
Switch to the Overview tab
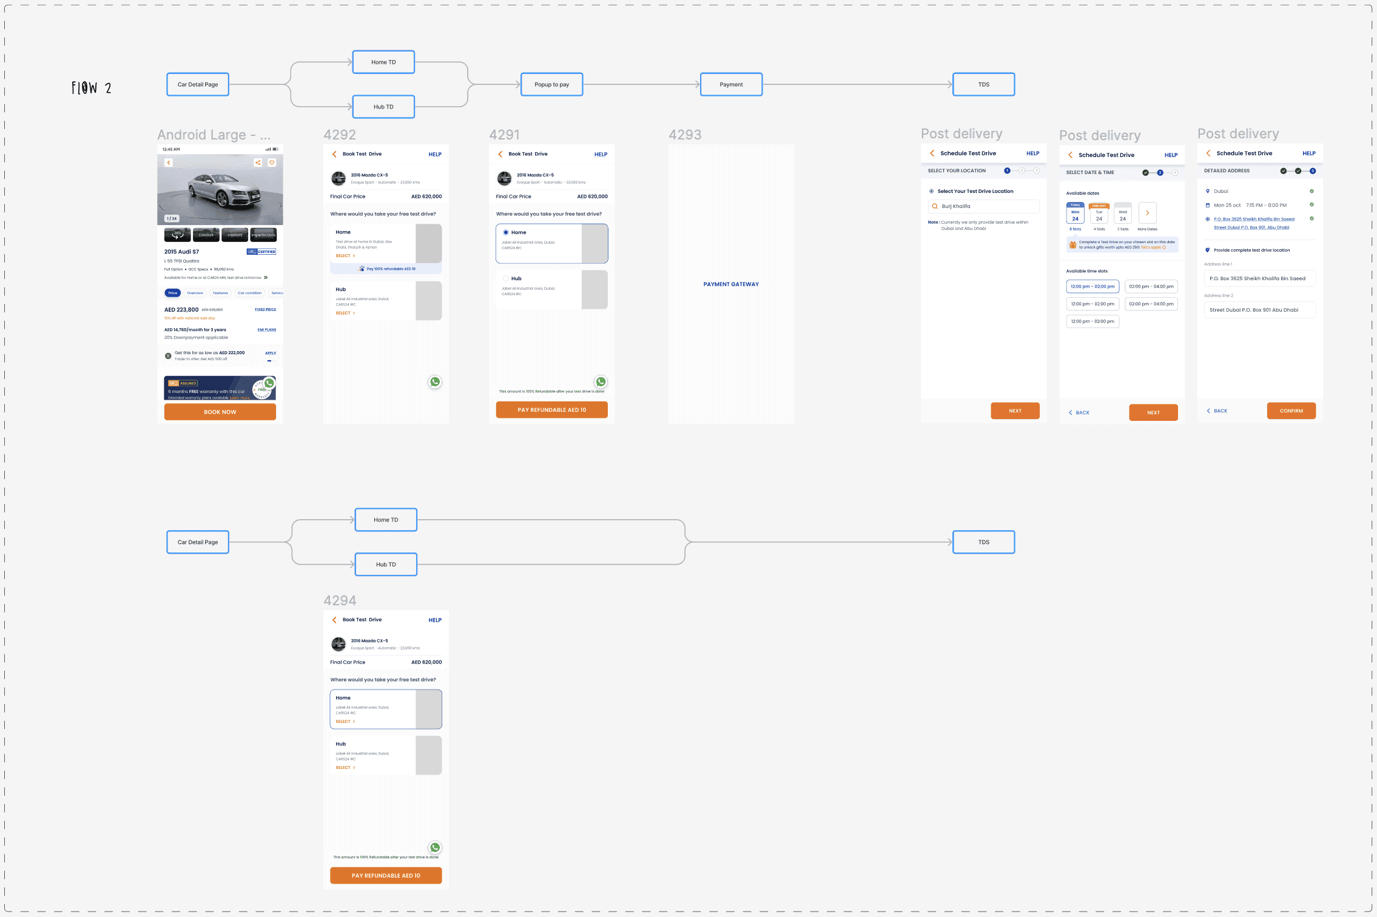click(x=195, y=293)
